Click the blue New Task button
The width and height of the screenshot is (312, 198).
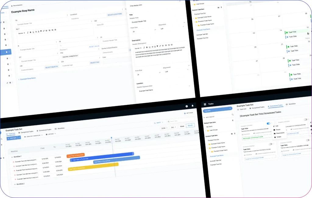tap(12, 138)
